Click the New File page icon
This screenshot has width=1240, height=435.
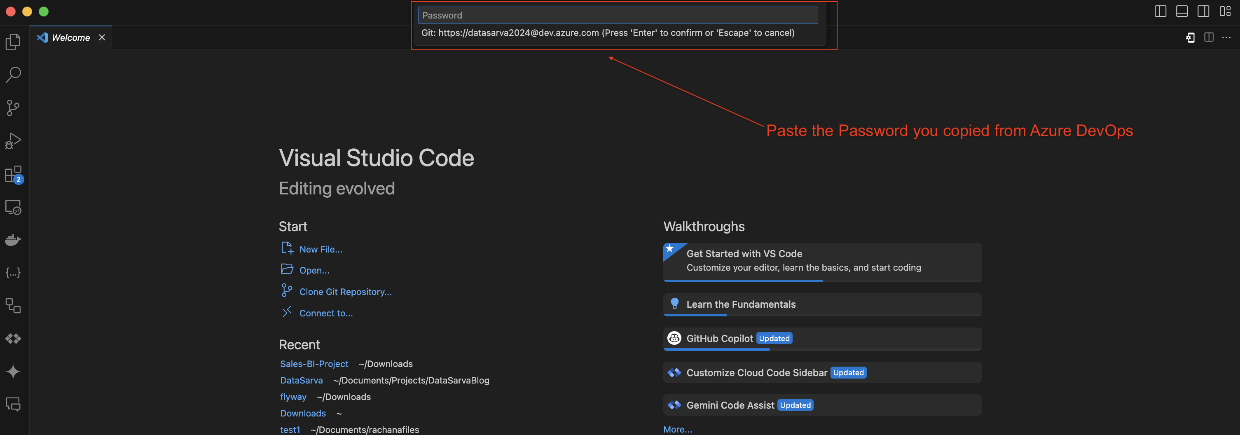click(x=287, y=248)
